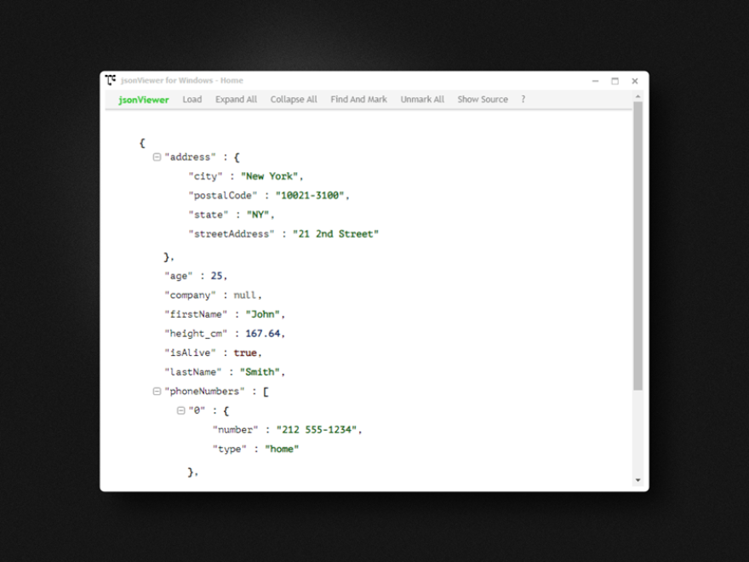
Task: Click the jsonViewer app icon in title bar
Action: coord(111,80)
